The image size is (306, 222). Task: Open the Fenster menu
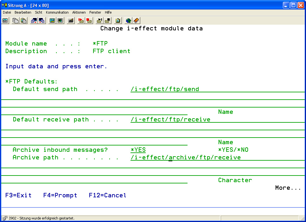click(x=95, y=12)
